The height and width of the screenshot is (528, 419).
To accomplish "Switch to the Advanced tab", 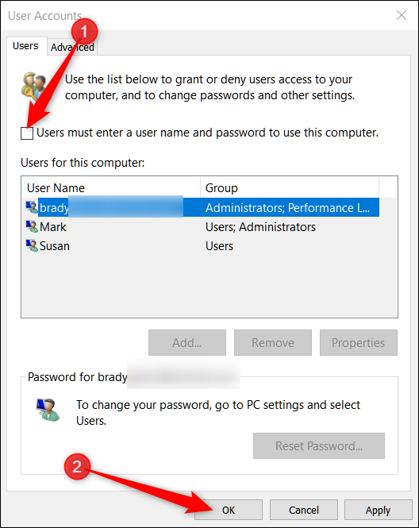I will pyautogui.click(x=72, y=47).
